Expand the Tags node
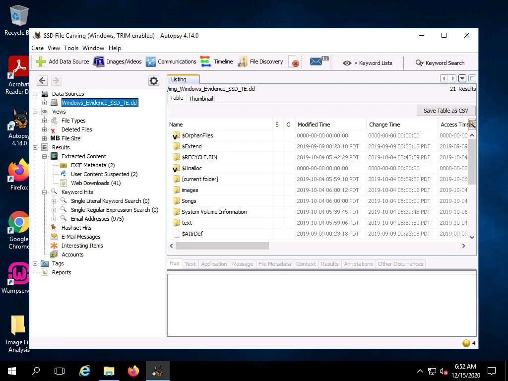The image size is (508, 381). (35, 264)
